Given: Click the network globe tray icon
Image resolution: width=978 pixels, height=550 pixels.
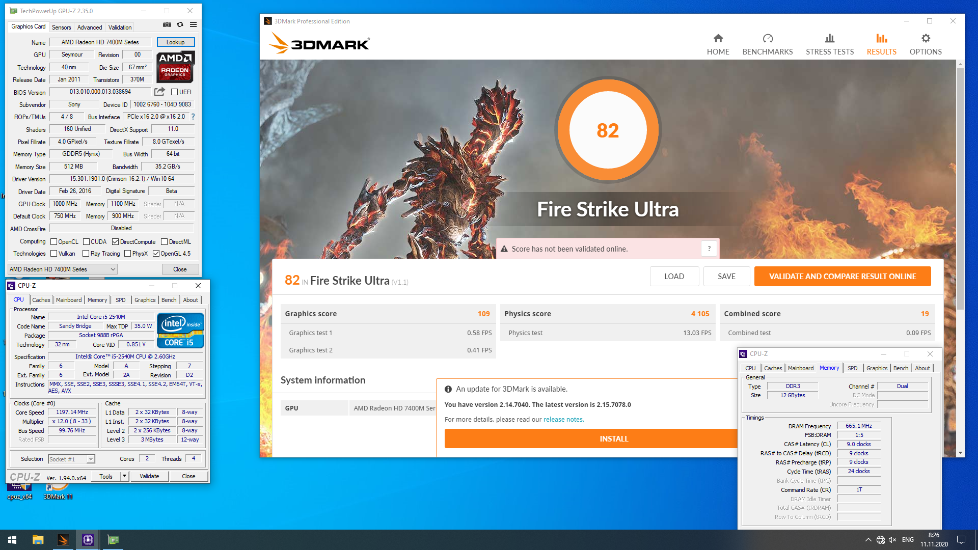Looking at the screenshot, I should tap(881, 540).
